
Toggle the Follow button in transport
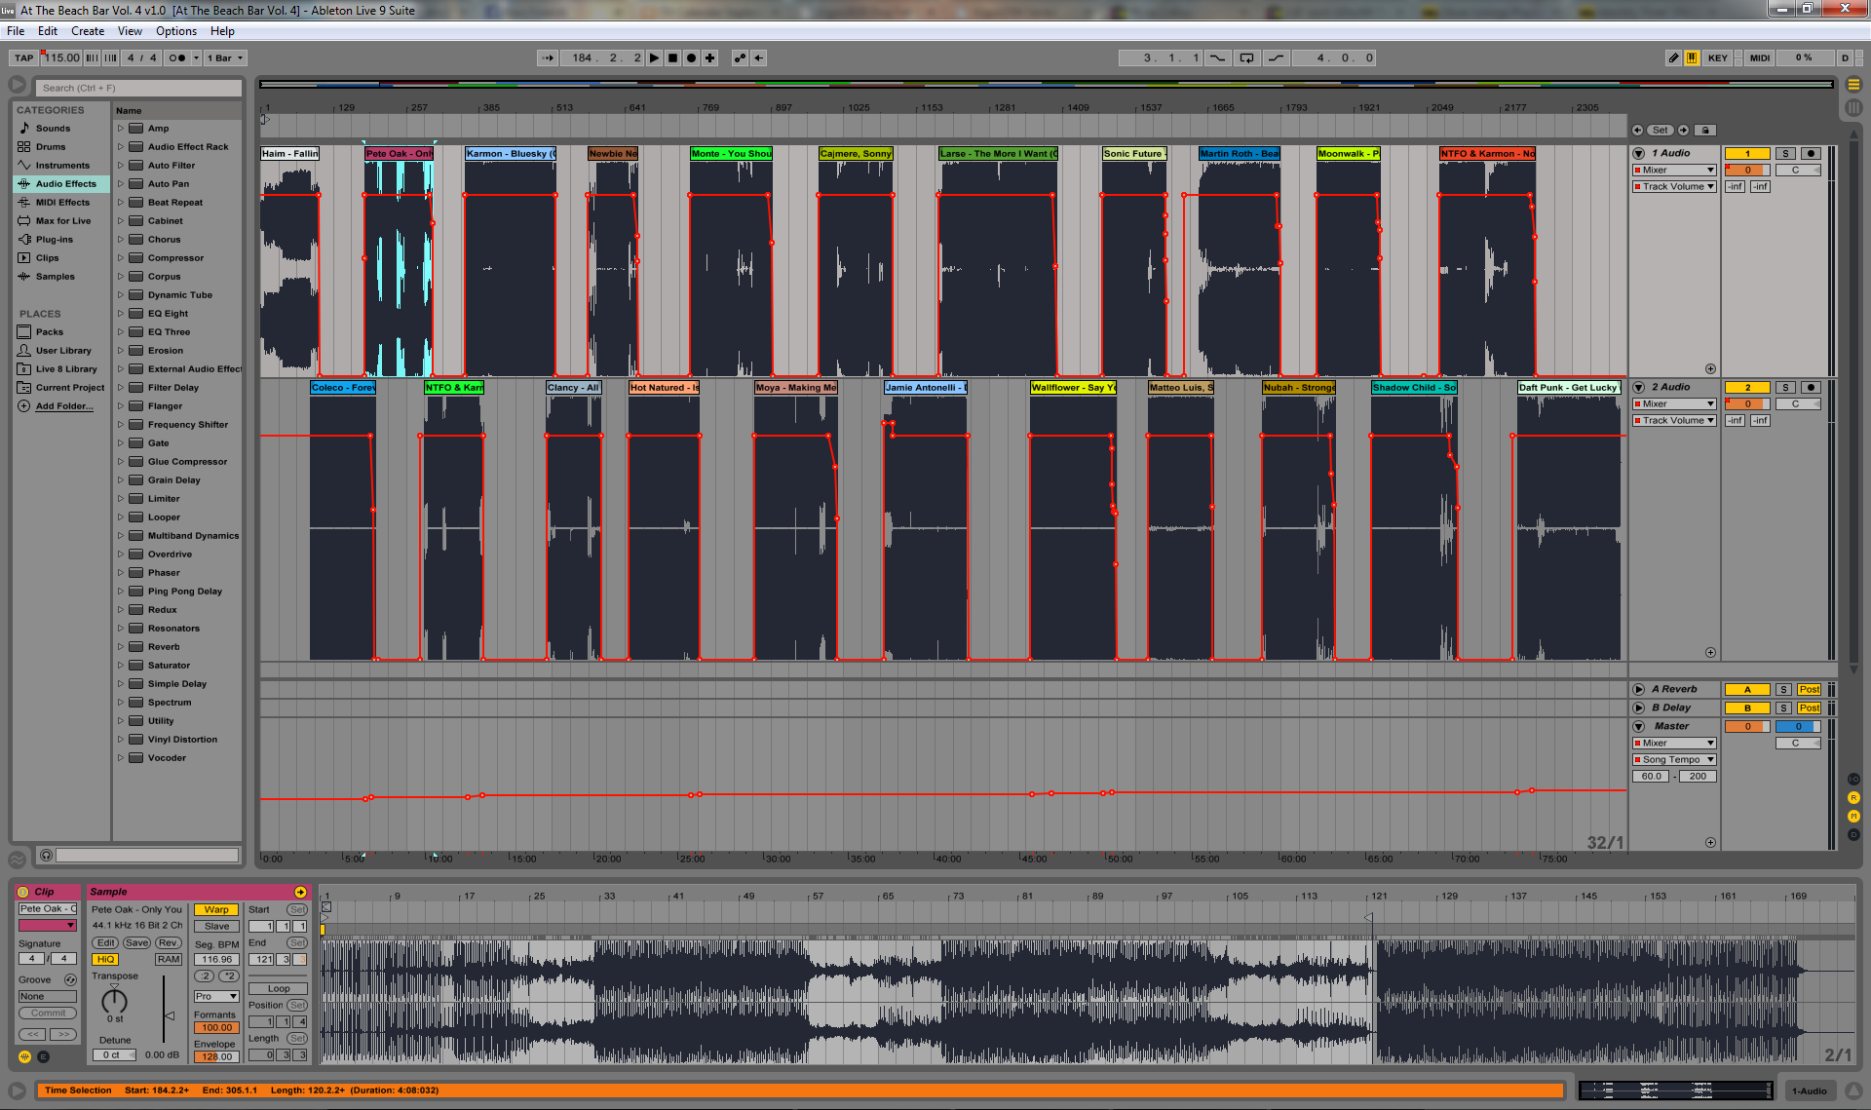(548, 58)
